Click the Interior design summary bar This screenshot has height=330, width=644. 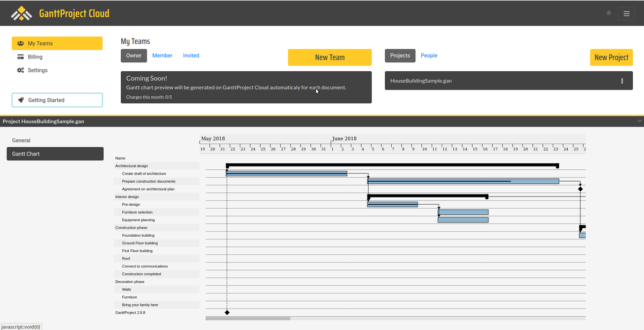[428, 196]
